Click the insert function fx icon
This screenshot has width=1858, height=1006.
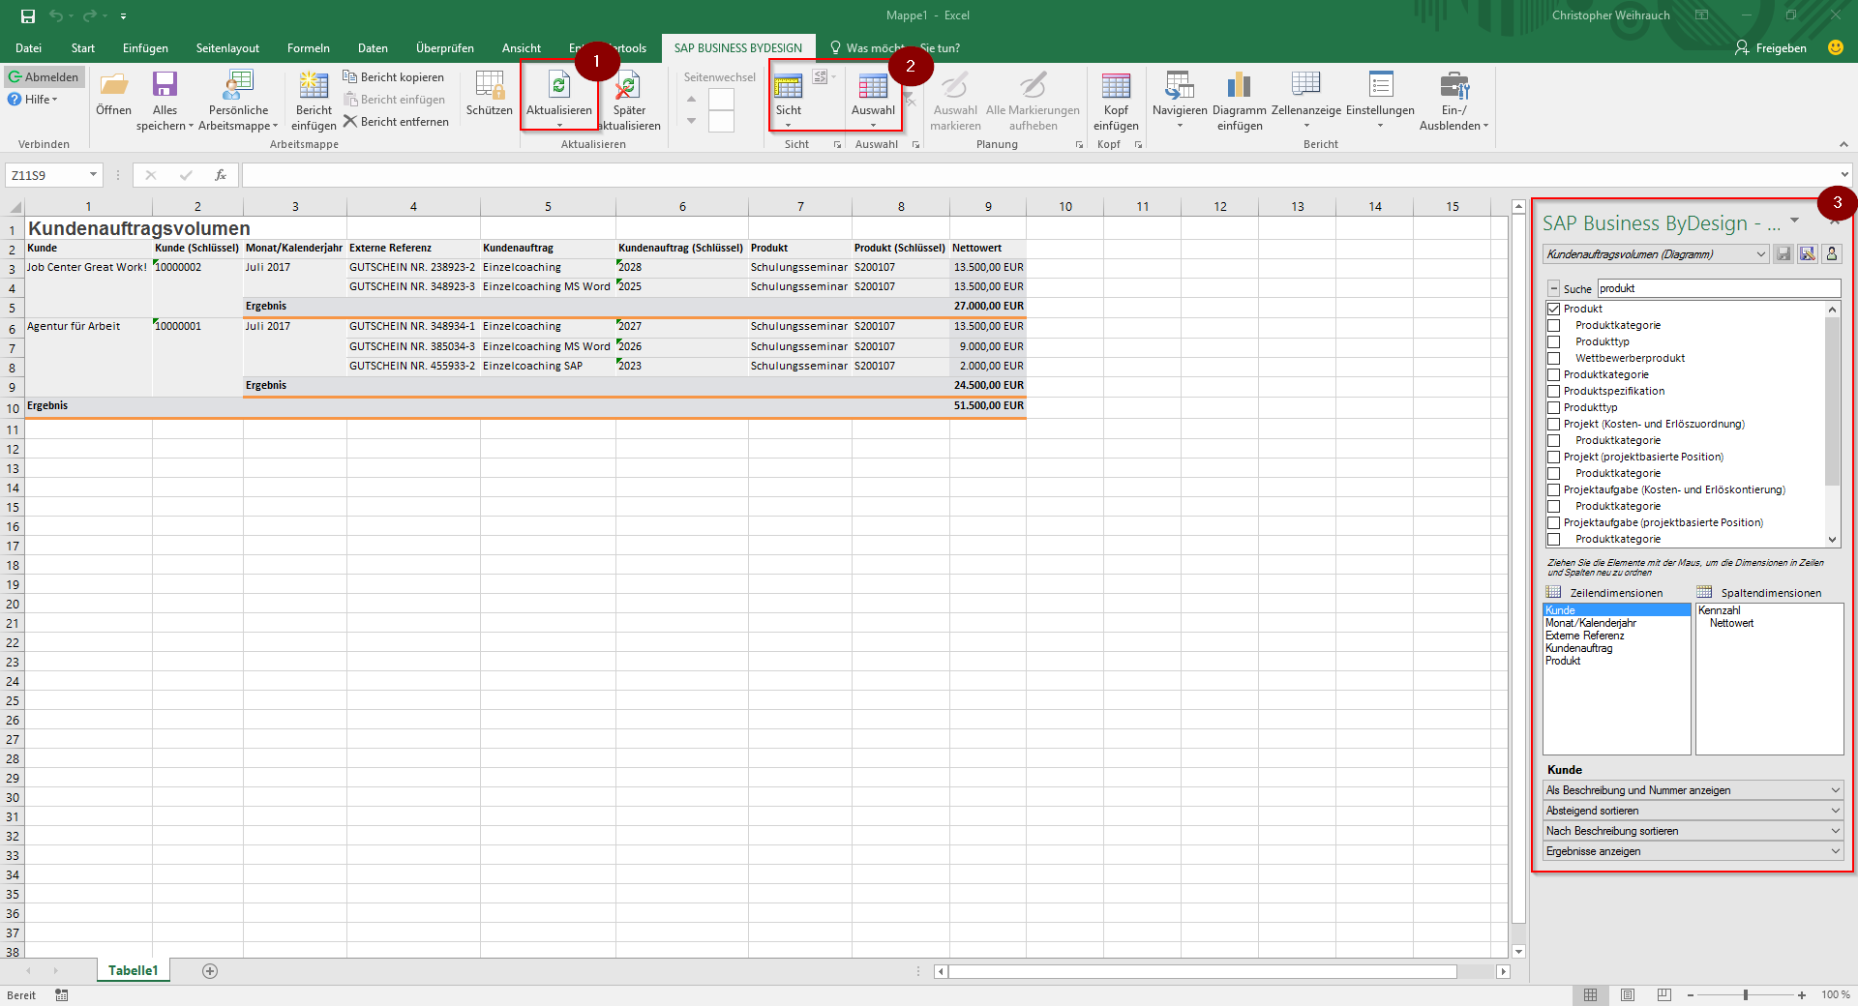[221, 175]
